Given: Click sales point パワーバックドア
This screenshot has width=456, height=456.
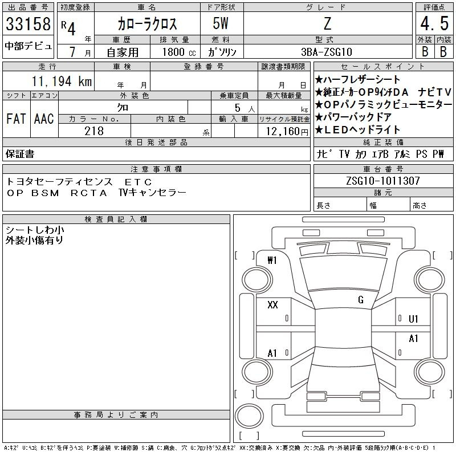Looking at the screenshot, I should (353, 117).
